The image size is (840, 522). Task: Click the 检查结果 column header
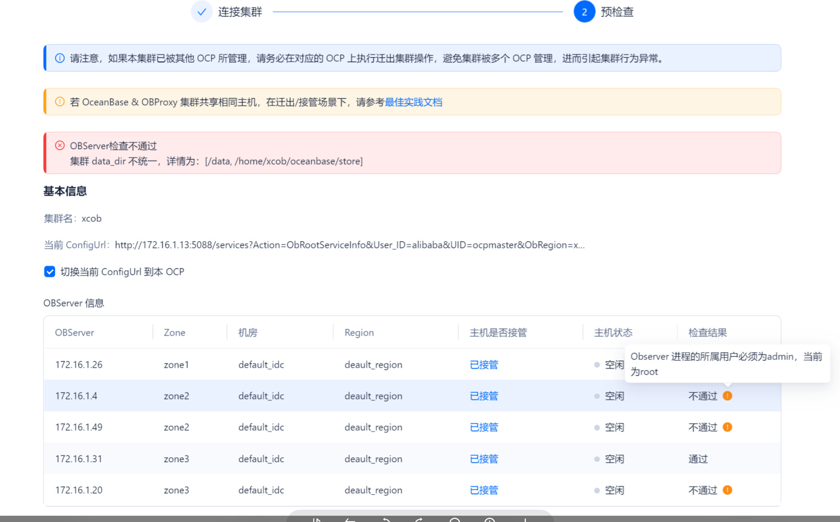coord(707,333)
